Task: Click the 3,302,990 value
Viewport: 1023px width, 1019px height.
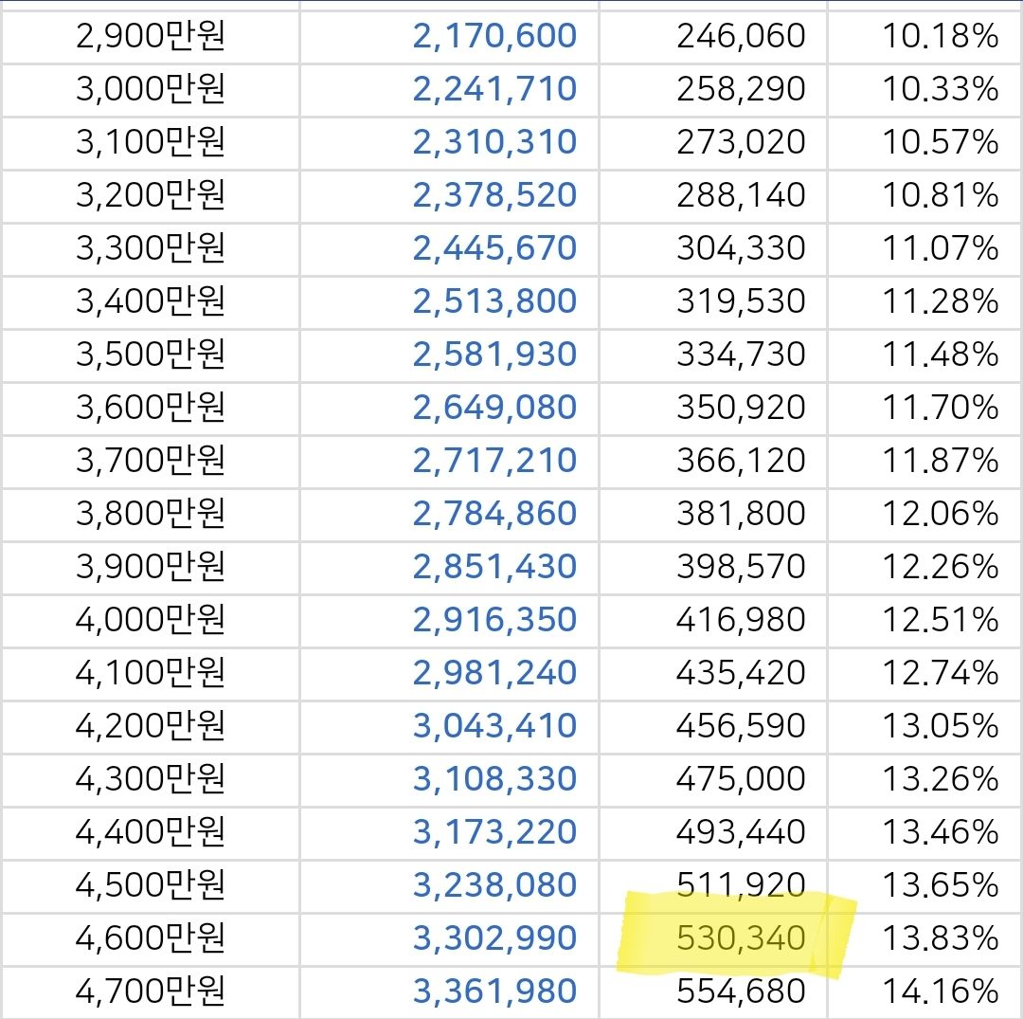Action: point(495,938)
